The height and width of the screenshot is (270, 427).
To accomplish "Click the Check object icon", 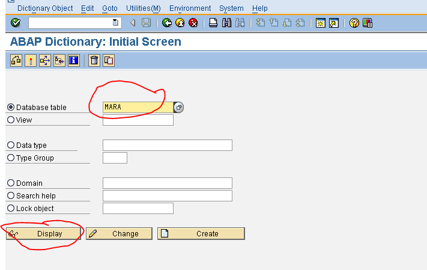I will click(16, 60).
